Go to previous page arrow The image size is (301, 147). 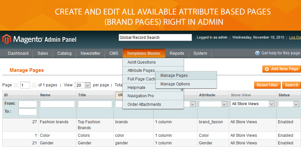[16, 85]
